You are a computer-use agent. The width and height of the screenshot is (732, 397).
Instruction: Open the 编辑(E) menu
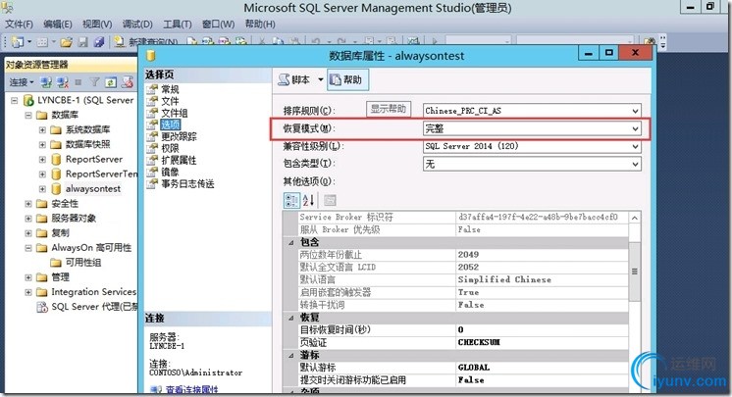point(58,24)
